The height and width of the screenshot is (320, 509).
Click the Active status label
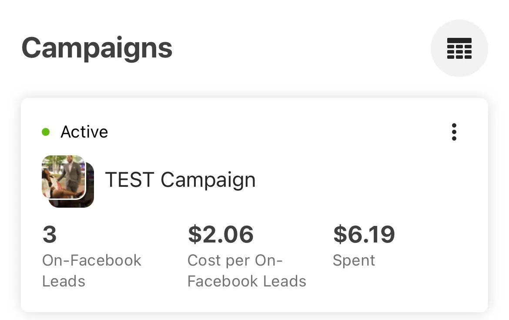(x=84, y=132)
